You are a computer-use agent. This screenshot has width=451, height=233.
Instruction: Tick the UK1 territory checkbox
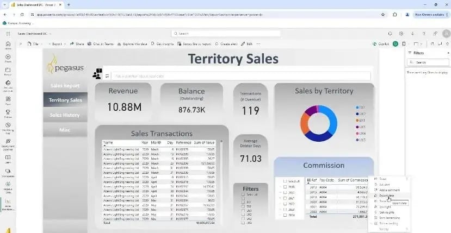243,211
